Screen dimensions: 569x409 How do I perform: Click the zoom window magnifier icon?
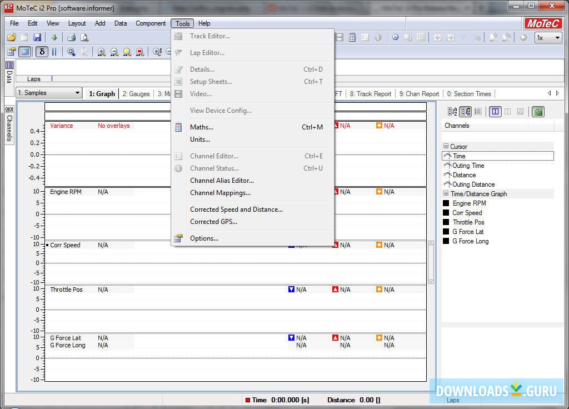pyautogui.click(x=72, y=52)
